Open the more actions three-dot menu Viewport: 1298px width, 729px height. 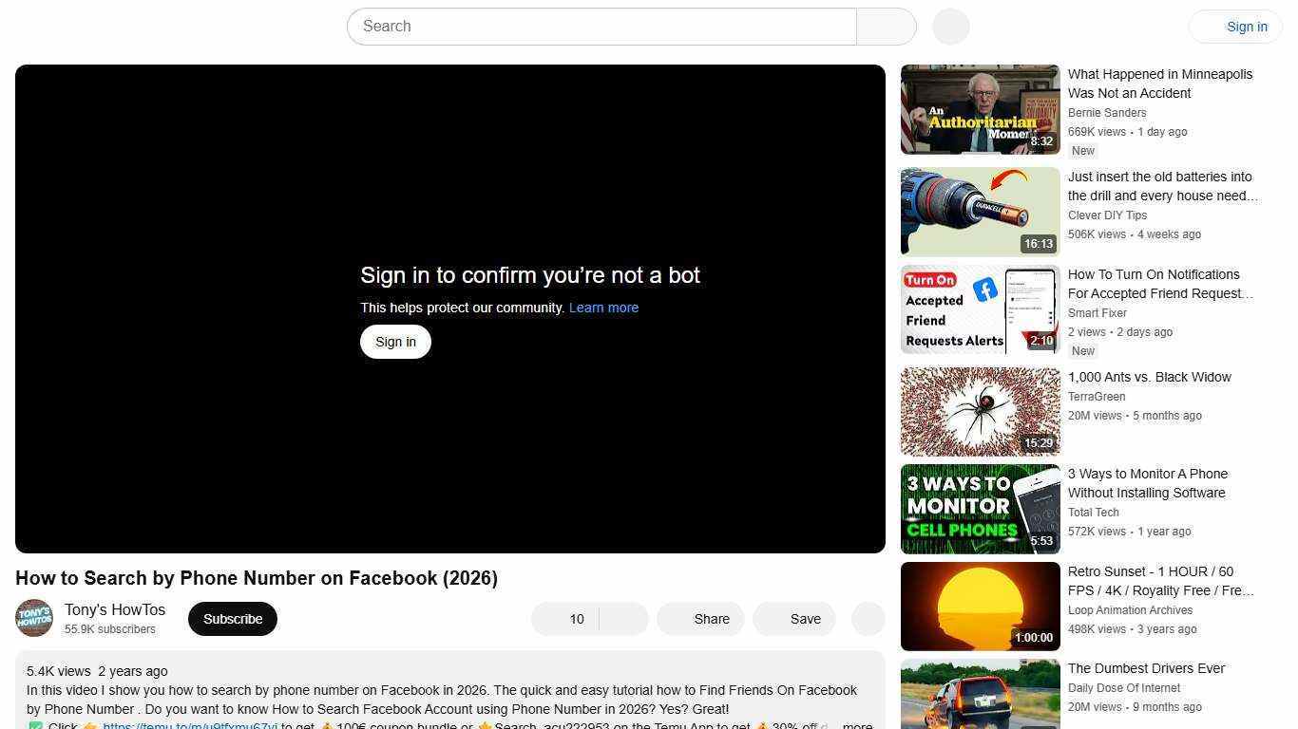click(x=867, y=619)
